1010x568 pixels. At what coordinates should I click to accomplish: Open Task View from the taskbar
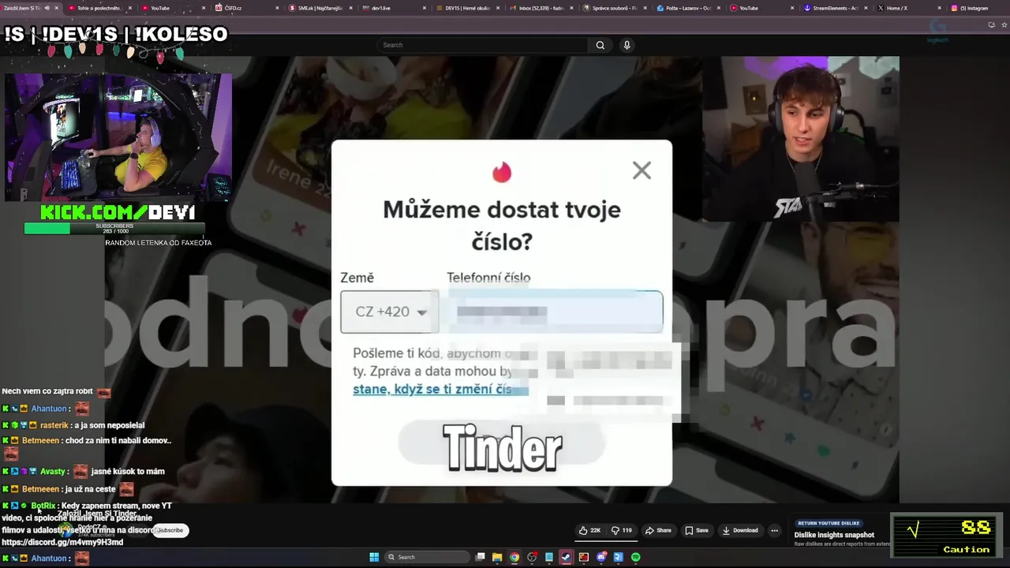[480, 557]
